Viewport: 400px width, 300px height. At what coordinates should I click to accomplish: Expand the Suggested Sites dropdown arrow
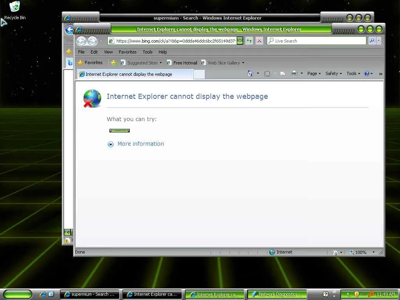pos(161,63)
